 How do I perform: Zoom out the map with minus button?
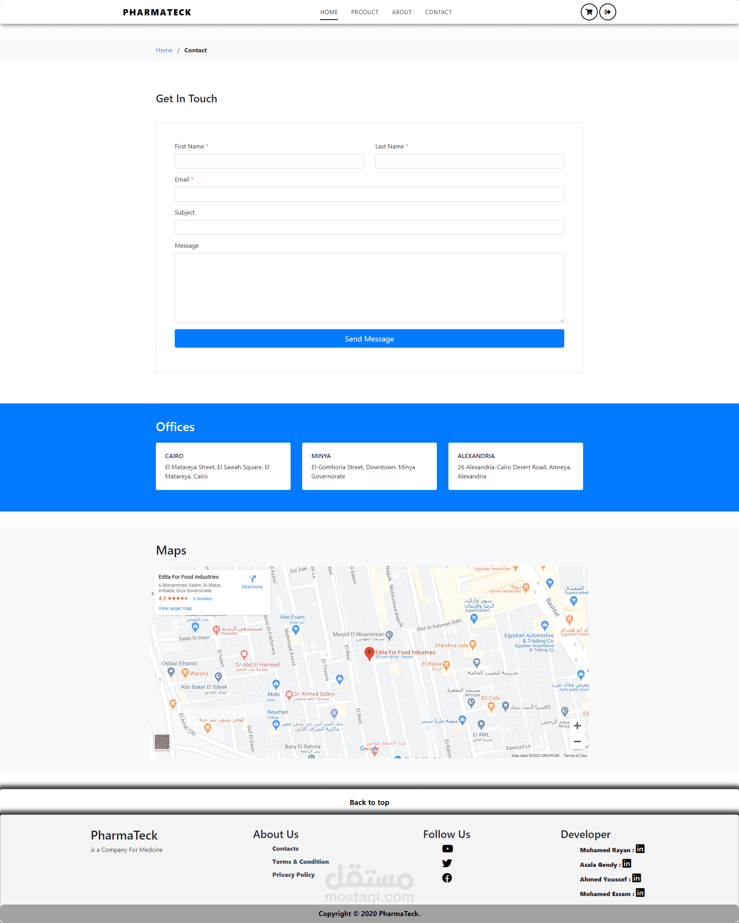(x=577, y=741)
